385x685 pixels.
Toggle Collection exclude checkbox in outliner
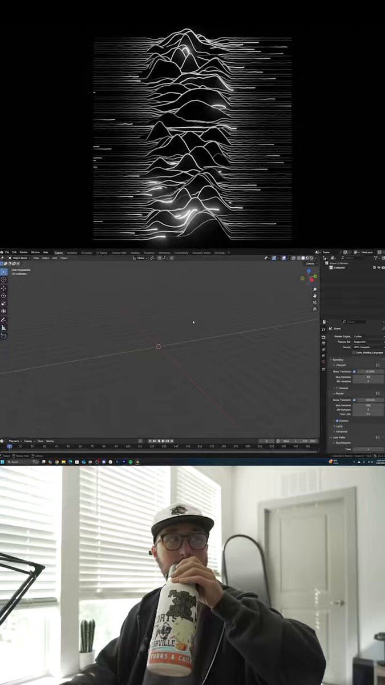tap(374, 268)
